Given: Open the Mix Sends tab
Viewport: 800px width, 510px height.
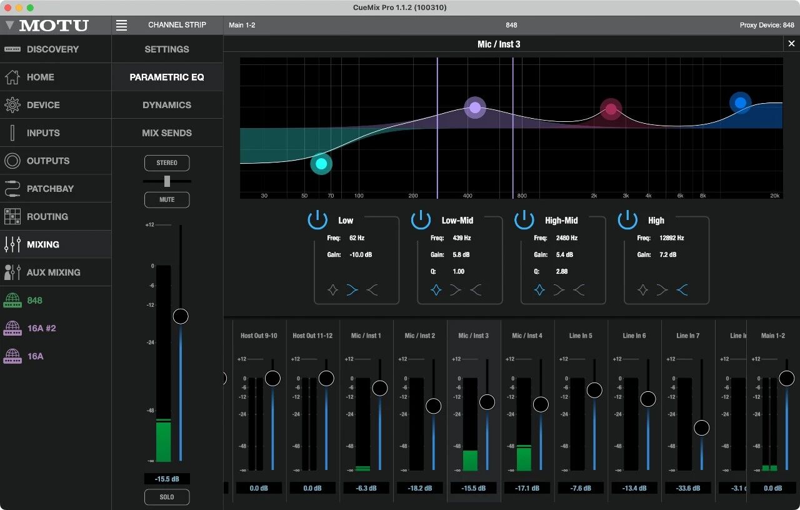Looking at the screenshot, I should tap(167, 133).
